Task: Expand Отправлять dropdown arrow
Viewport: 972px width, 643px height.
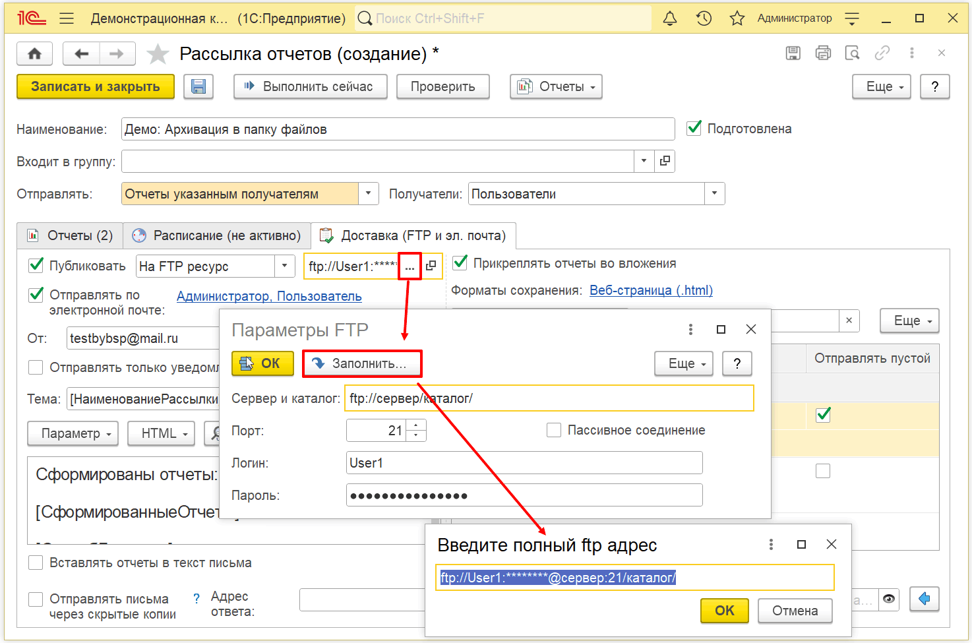Action: [369, 194]
